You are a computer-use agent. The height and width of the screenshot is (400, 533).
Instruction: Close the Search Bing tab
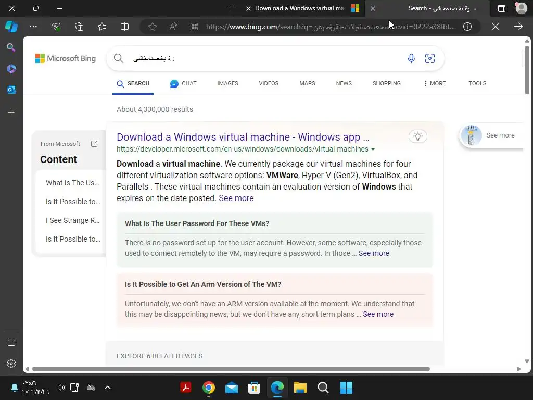point(373,8)
